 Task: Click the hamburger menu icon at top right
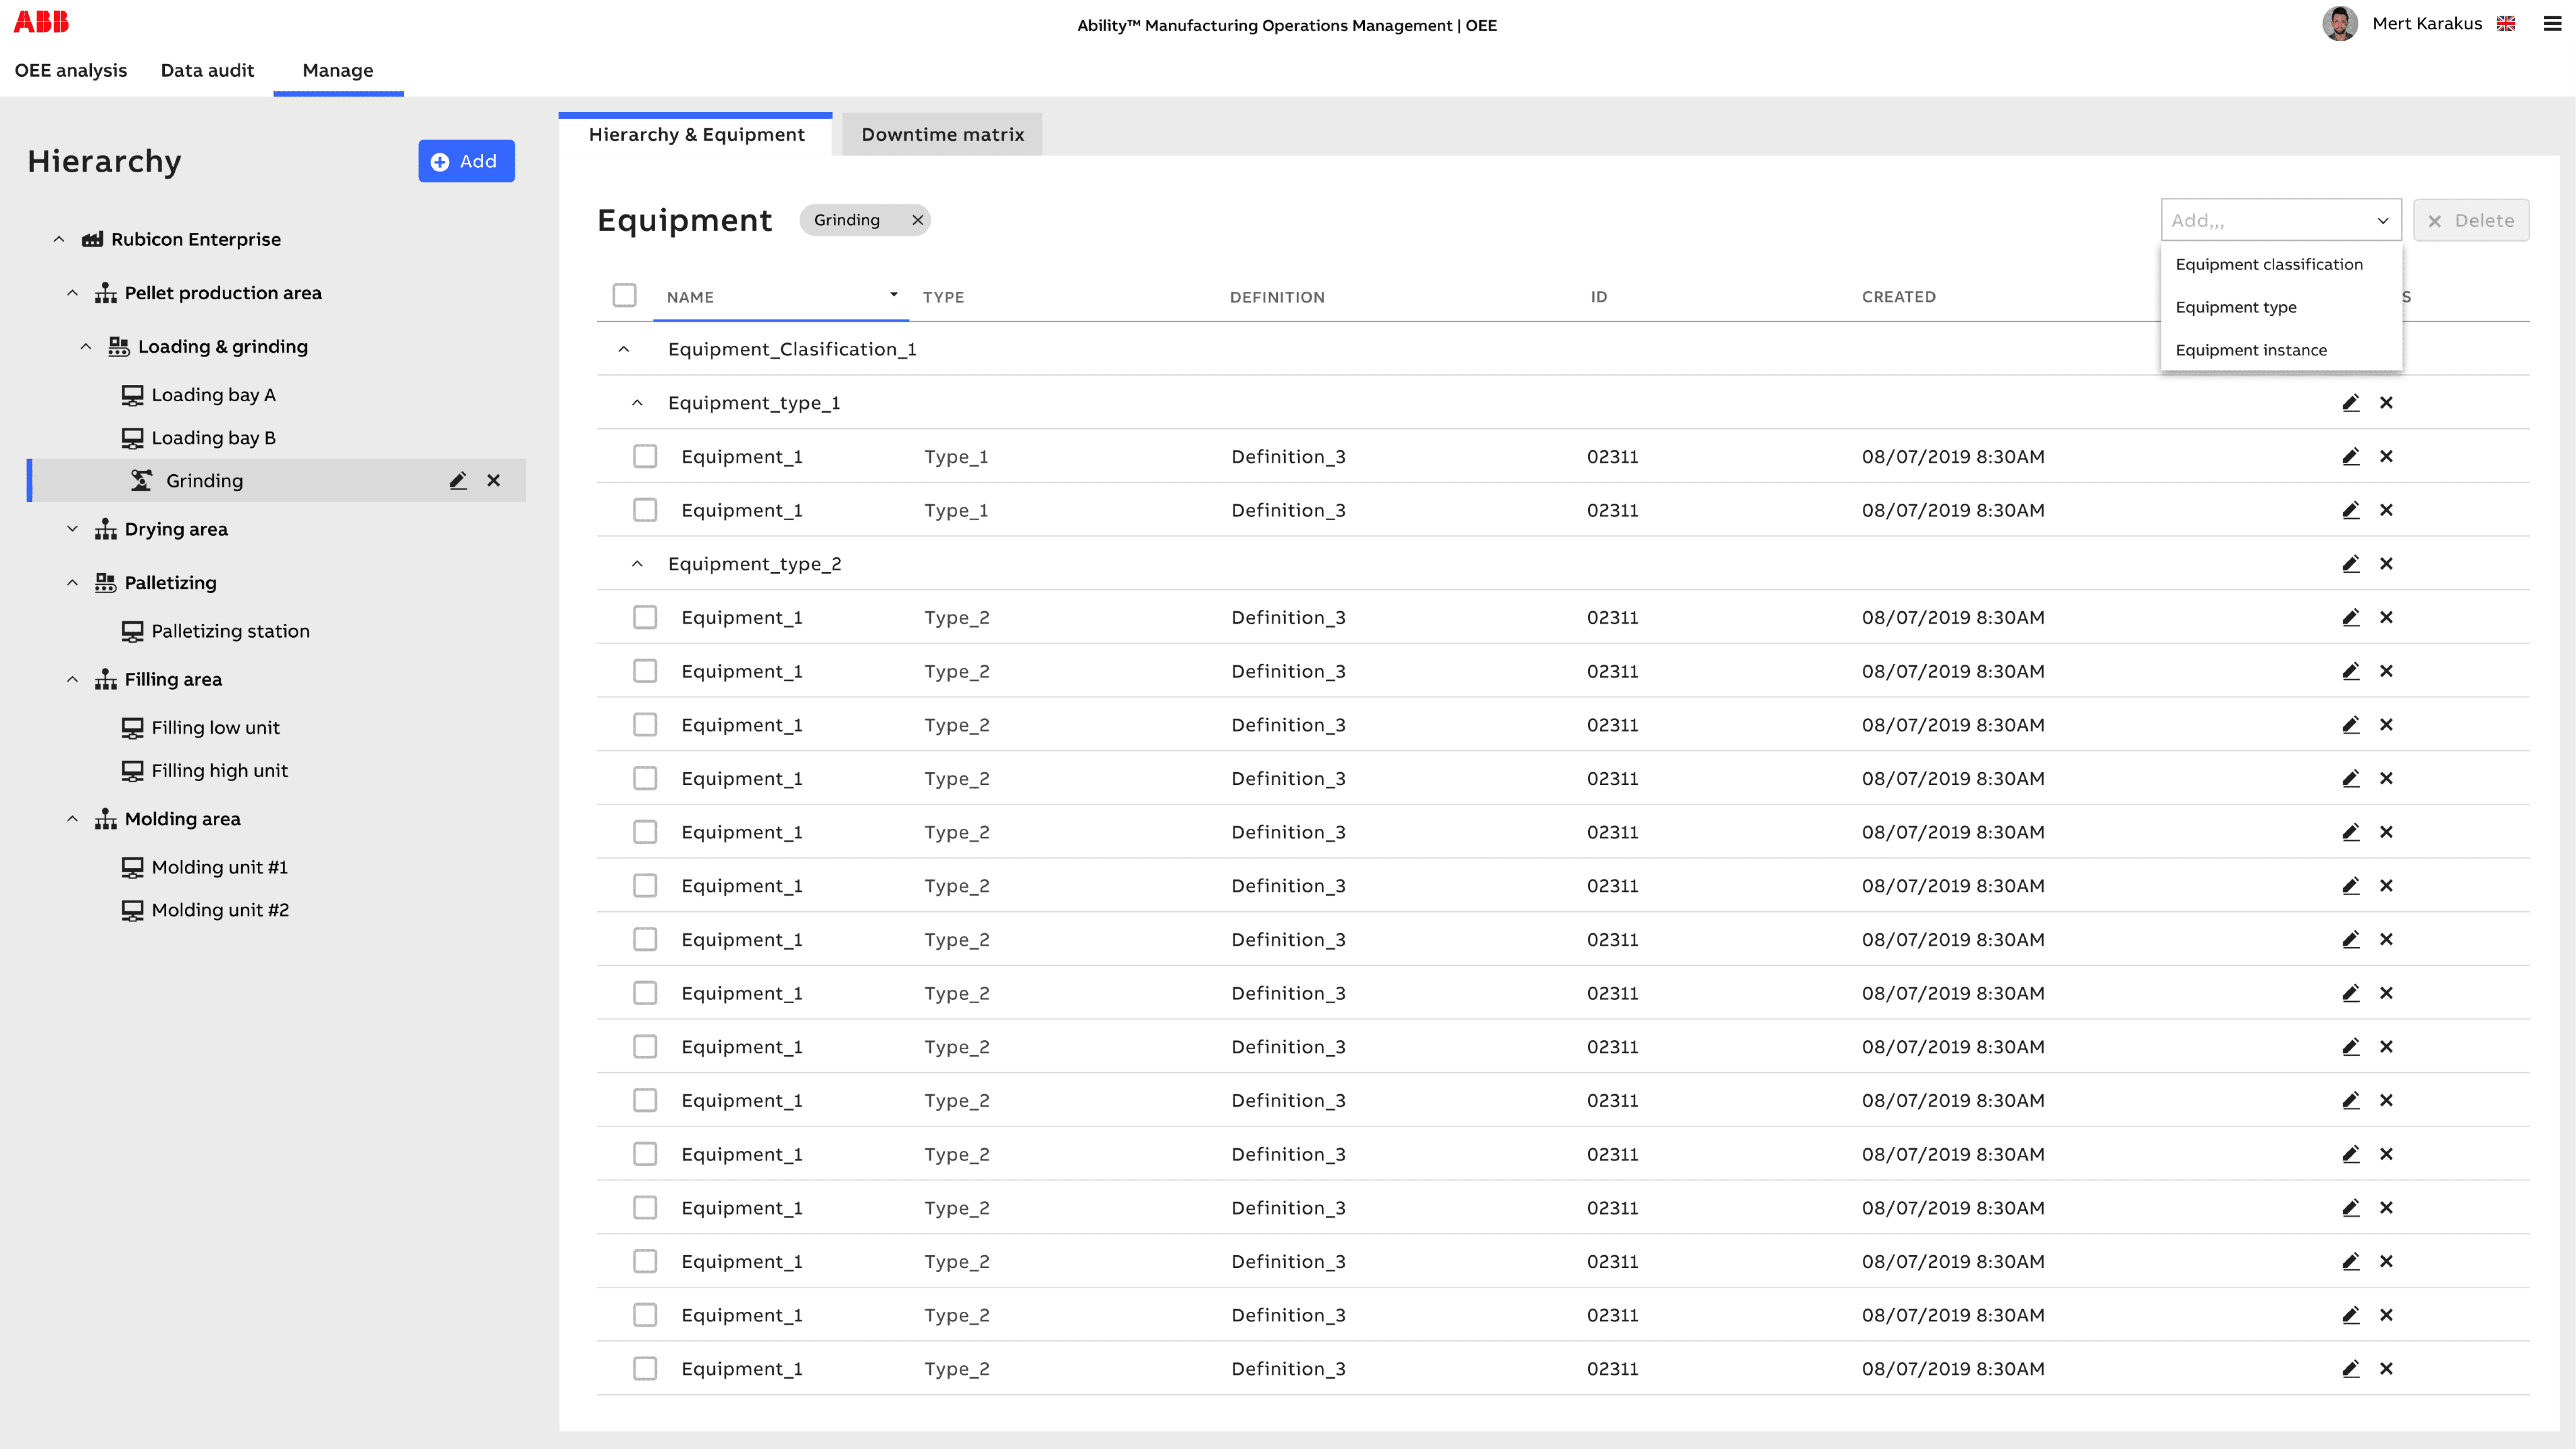coord(2552,24)
